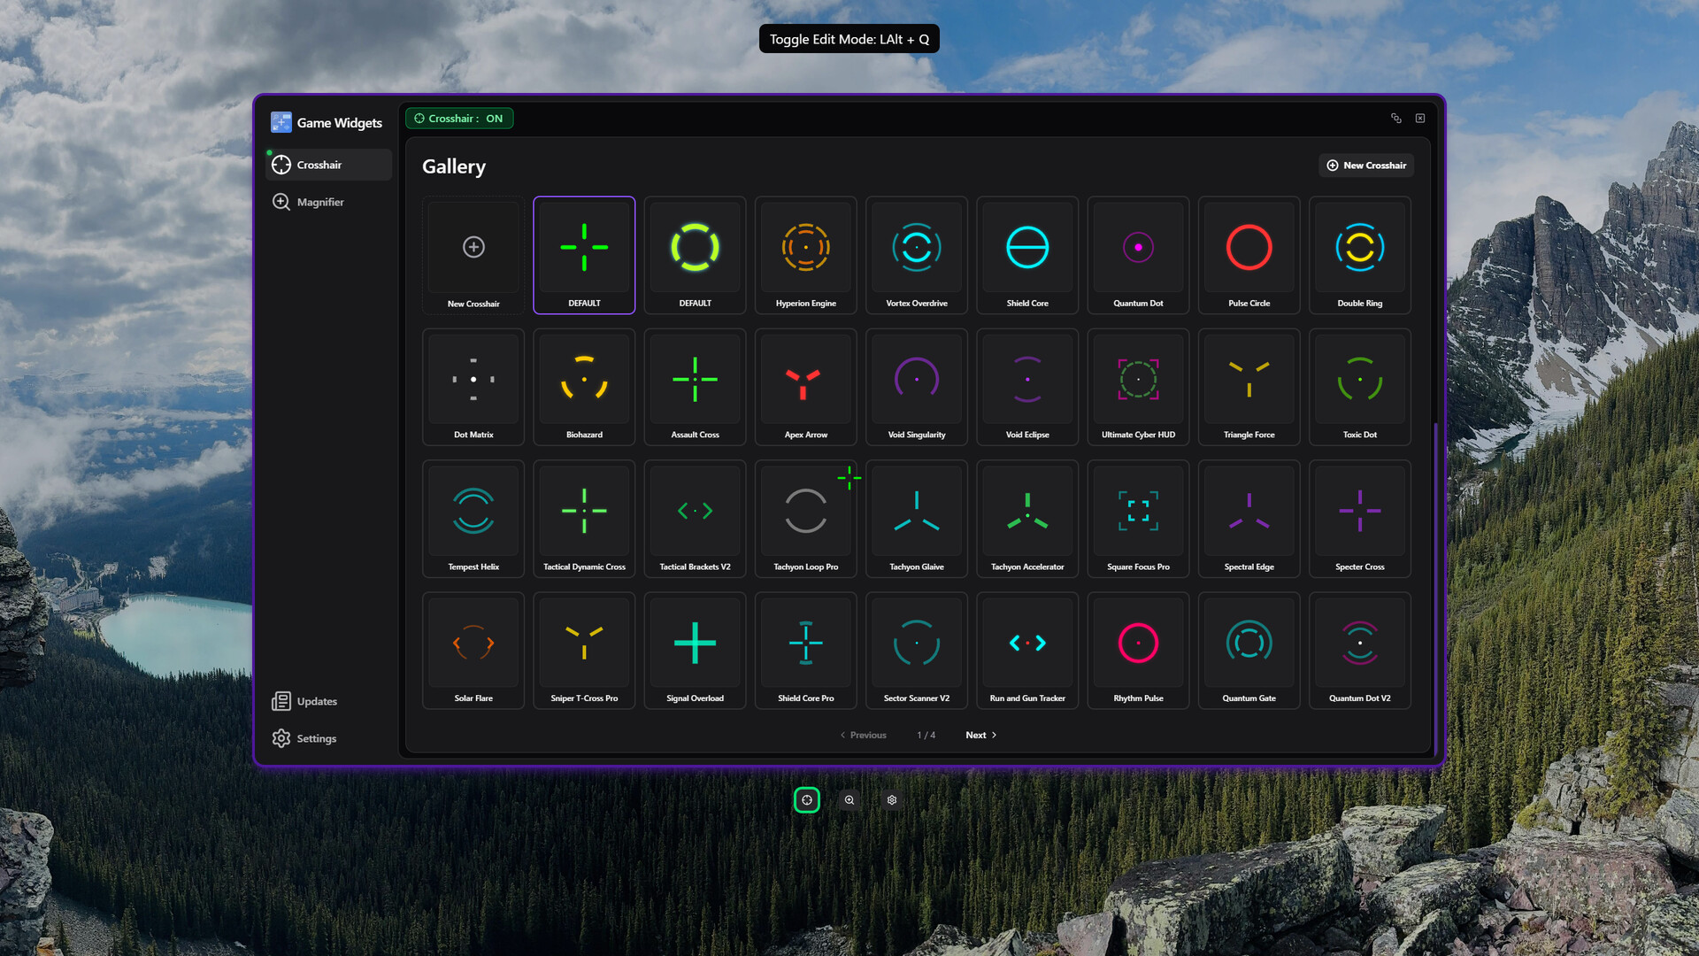Toggle the crosshair widget in bottom toolbar
Viewport: 1699px width, 956px height.
click(x=807, y=800)
